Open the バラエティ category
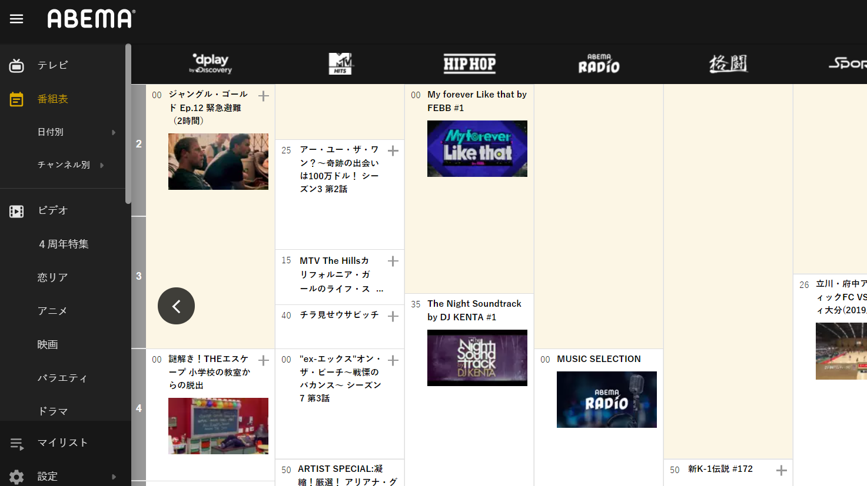867x486 pixels. point(62,378)
